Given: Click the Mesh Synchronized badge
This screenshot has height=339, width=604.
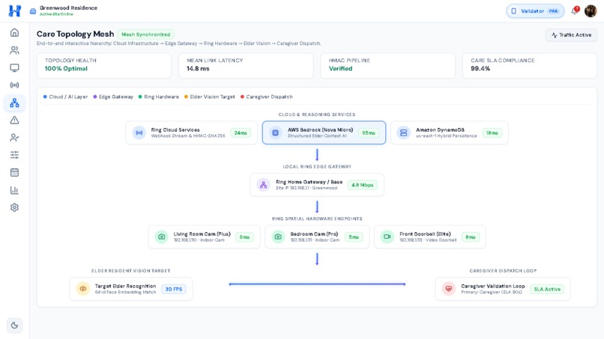Looking at the screenshot, I should click(x=146, y=34).
